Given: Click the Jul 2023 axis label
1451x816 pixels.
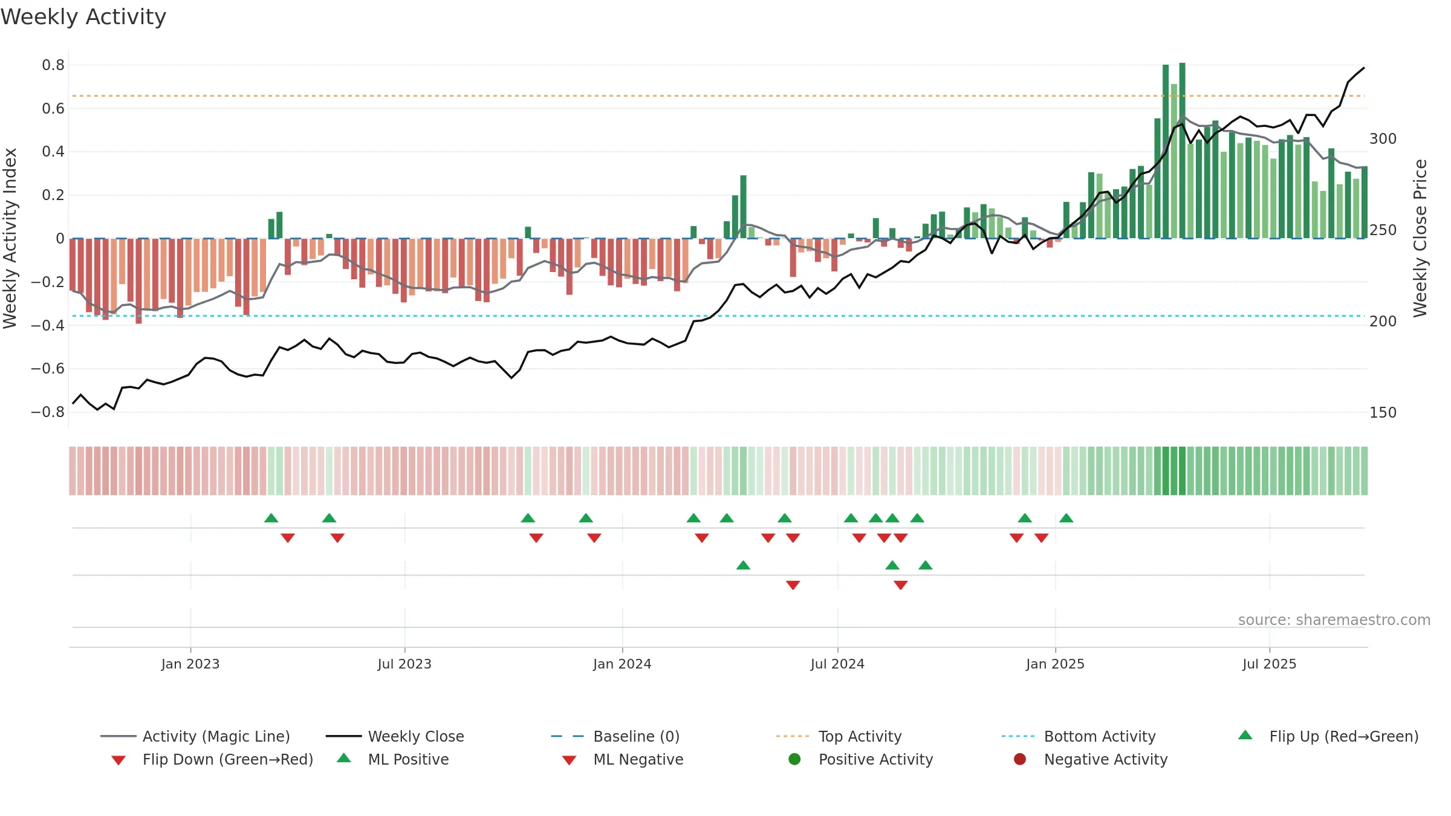Looking at the screenshot, I should (404, 664).
